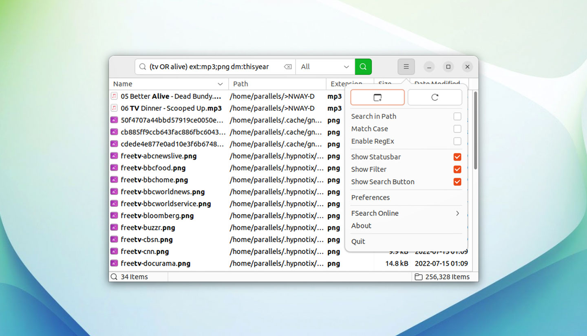Click the music icon for 06 TV Dinner
Screen dimensions: 587x336
(x=114, y=108)
